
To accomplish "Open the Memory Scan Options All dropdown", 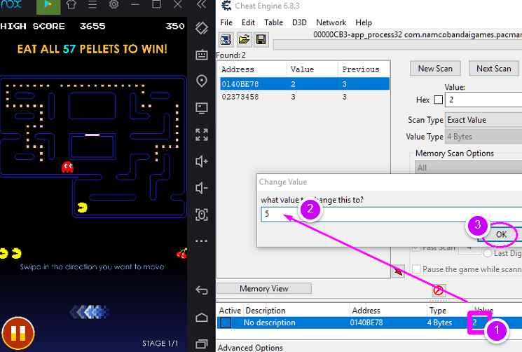I will [468, 167].
